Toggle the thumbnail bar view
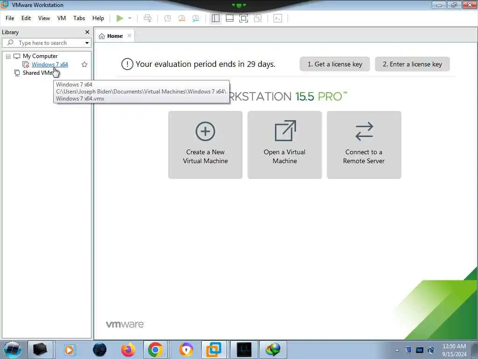Screen dimensions: 478x359 230,18
